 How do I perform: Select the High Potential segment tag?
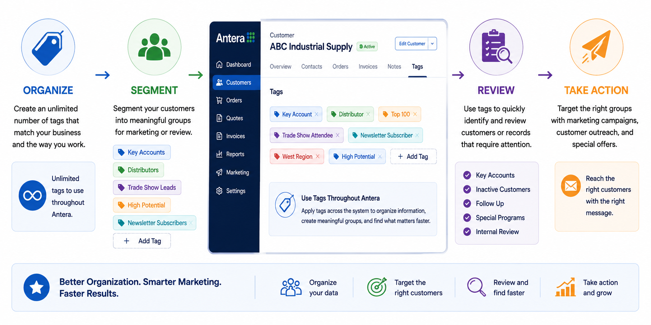pyautogui.click(x=142, y=205)
